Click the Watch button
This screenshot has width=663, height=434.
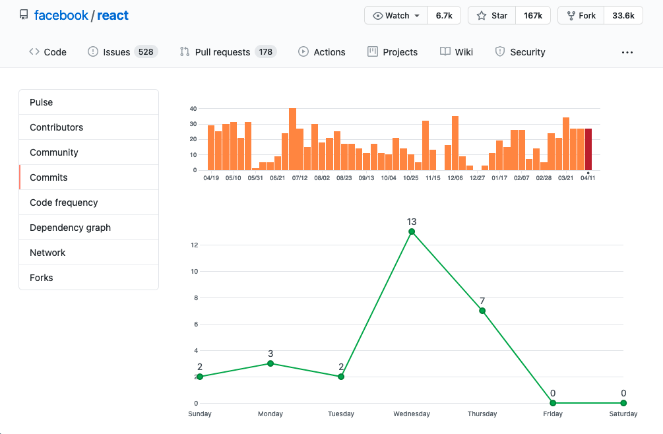point(396,16)
